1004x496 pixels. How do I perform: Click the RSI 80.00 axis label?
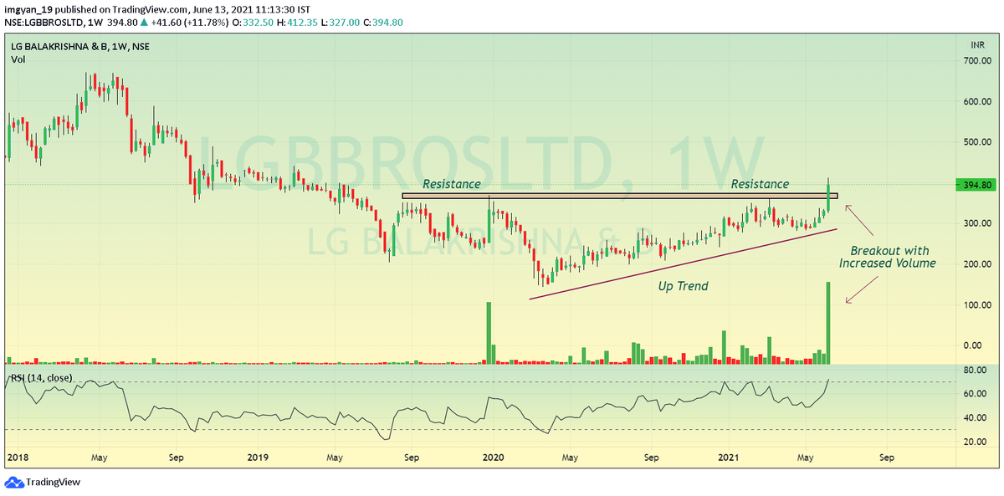(976, 370)
